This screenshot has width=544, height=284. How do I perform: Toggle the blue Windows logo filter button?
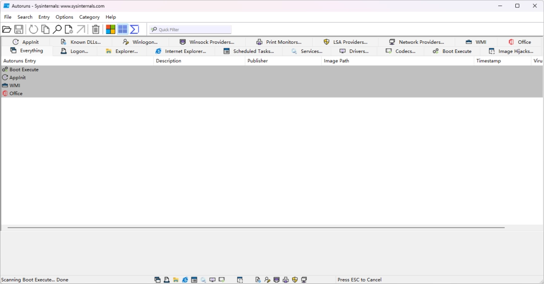[x=122, y=30]
